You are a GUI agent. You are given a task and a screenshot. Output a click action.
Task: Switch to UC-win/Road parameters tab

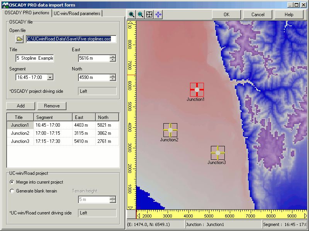point(77,13)
